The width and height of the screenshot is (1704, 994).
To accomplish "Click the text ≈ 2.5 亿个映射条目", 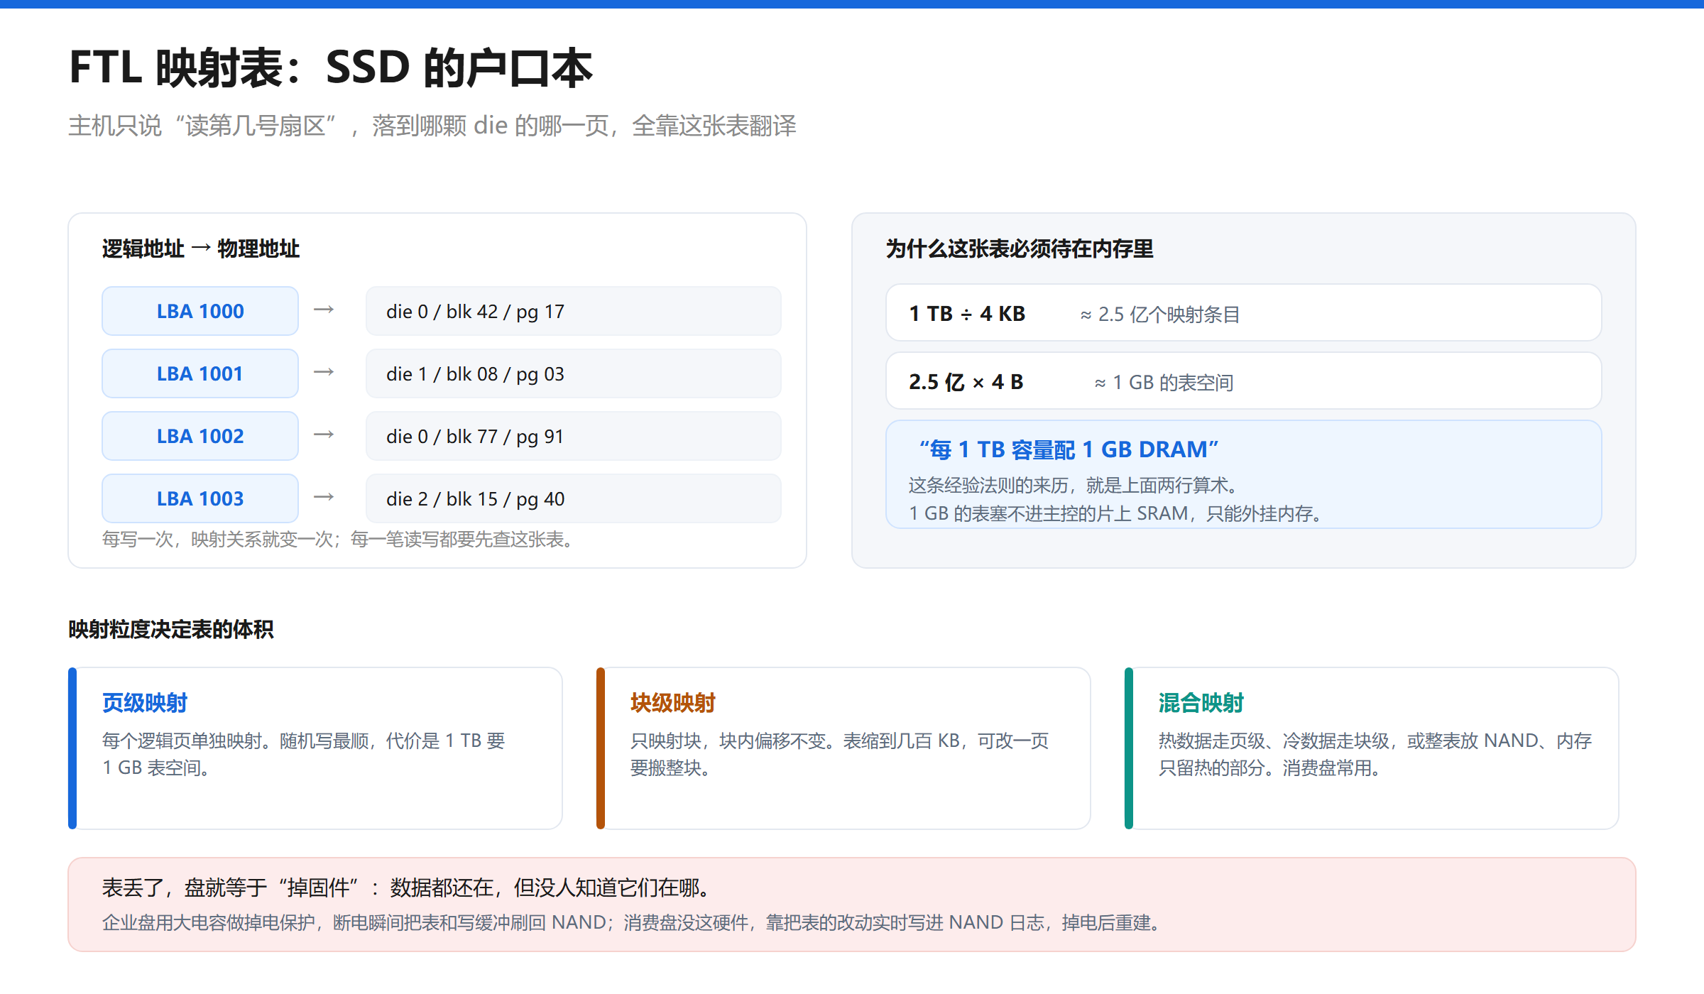I will click(x=1160, y=314).
